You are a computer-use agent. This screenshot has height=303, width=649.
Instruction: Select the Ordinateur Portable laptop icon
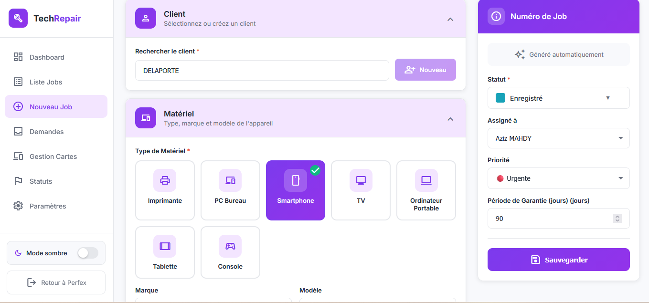[426, 181]
